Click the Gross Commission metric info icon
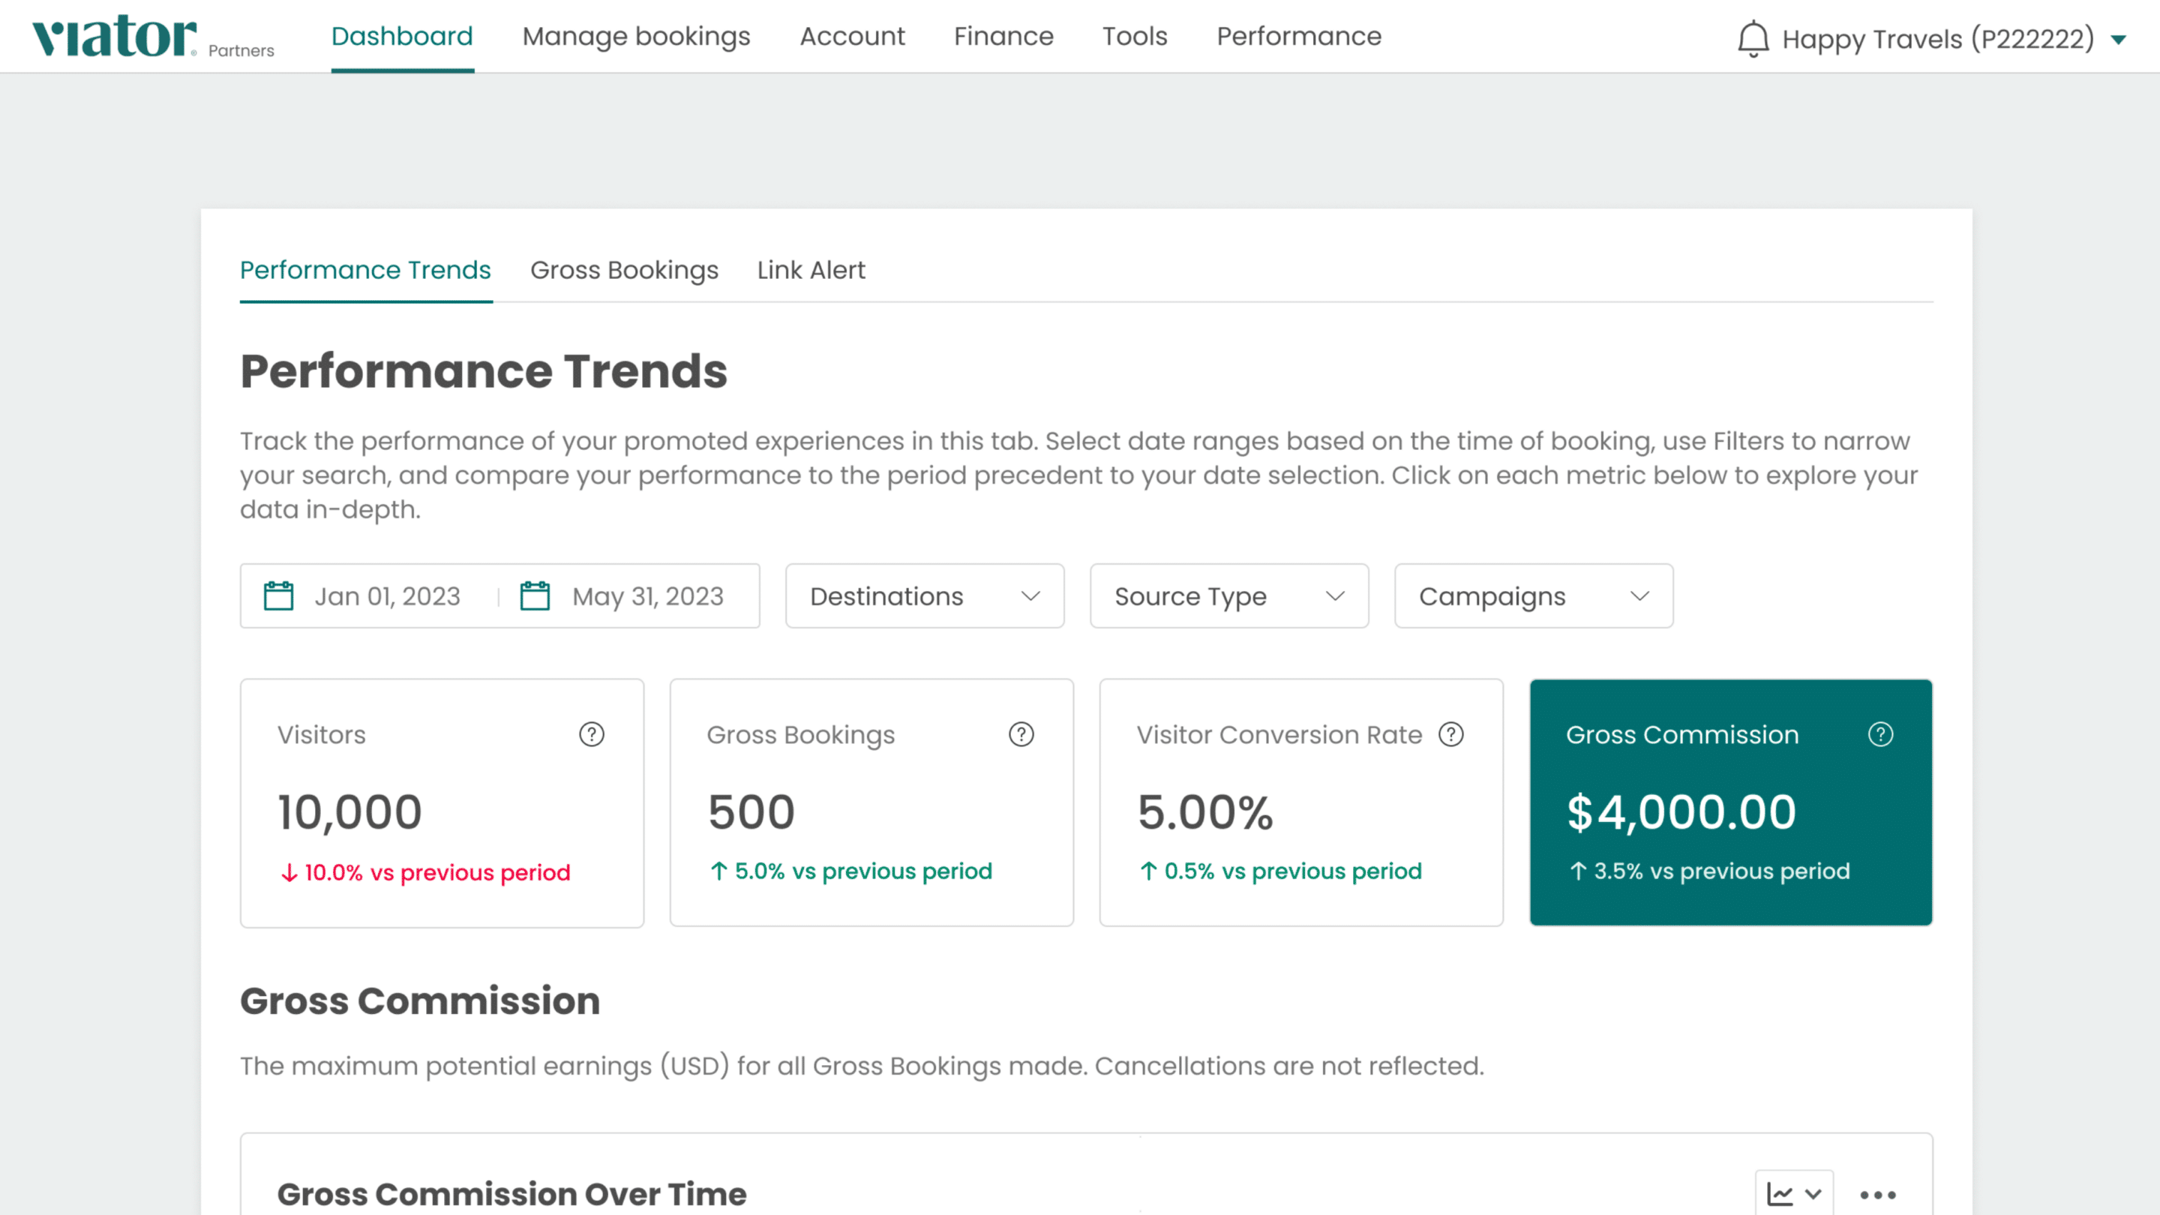The image size is (2160, 1215). [x=1879, y=734]
